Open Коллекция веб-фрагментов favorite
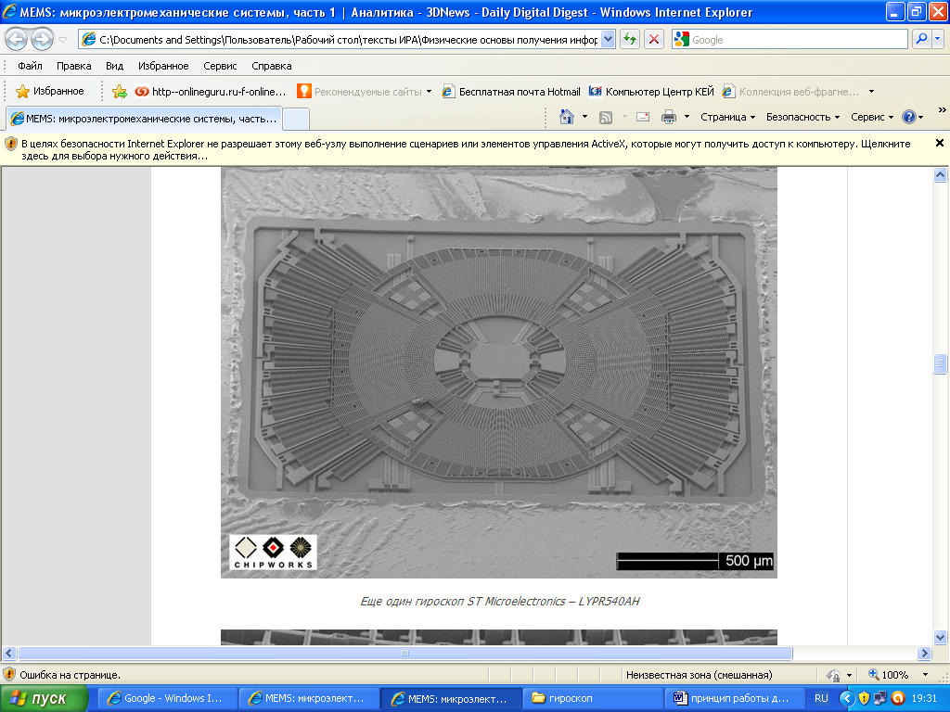This screenshot has height=712, width=950. pyautogui.click(x=790, y=92)
